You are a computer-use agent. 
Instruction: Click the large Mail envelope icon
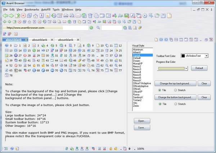tap(78, 16)
